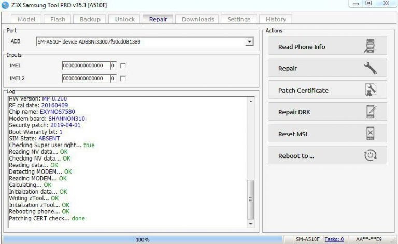The height and width of the screenshot is (244, 398).
Task: Click the 'SIM State: ABSENT' log line
Action: (35, 138)
